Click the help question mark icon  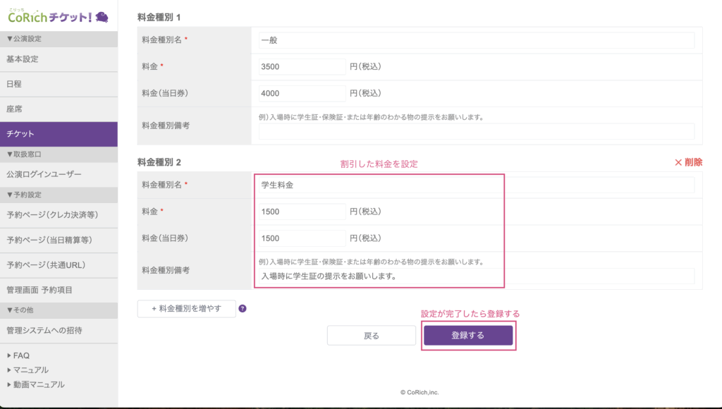pyautogui.click(x=243, y=308)
